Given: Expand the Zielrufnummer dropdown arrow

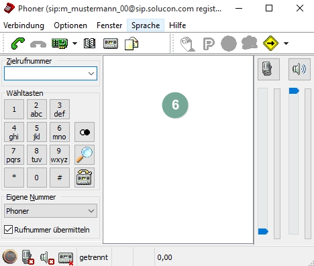Looking at the screenshot, I should pyautogui.click(x=91, y=74).
